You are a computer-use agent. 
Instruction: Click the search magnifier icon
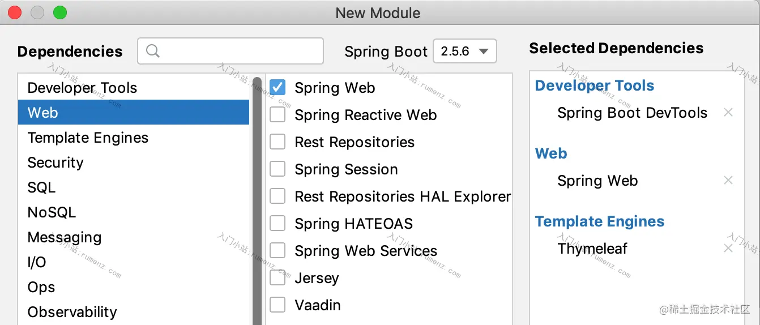[x=153, y=51]
